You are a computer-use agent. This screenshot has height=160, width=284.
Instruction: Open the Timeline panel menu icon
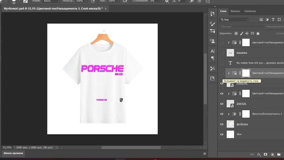click(205, 154)
